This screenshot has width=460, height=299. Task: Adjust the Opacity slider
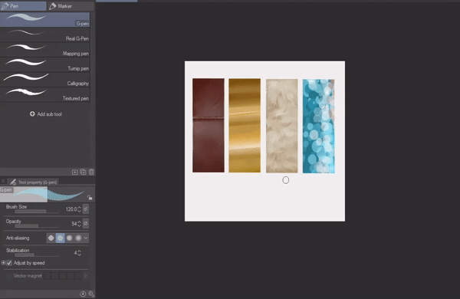click(x=37, y=226)
